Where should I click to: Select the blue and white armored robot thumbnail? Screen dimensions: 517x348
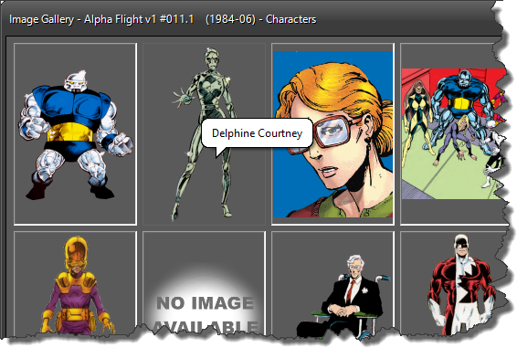tap(75, 134)
